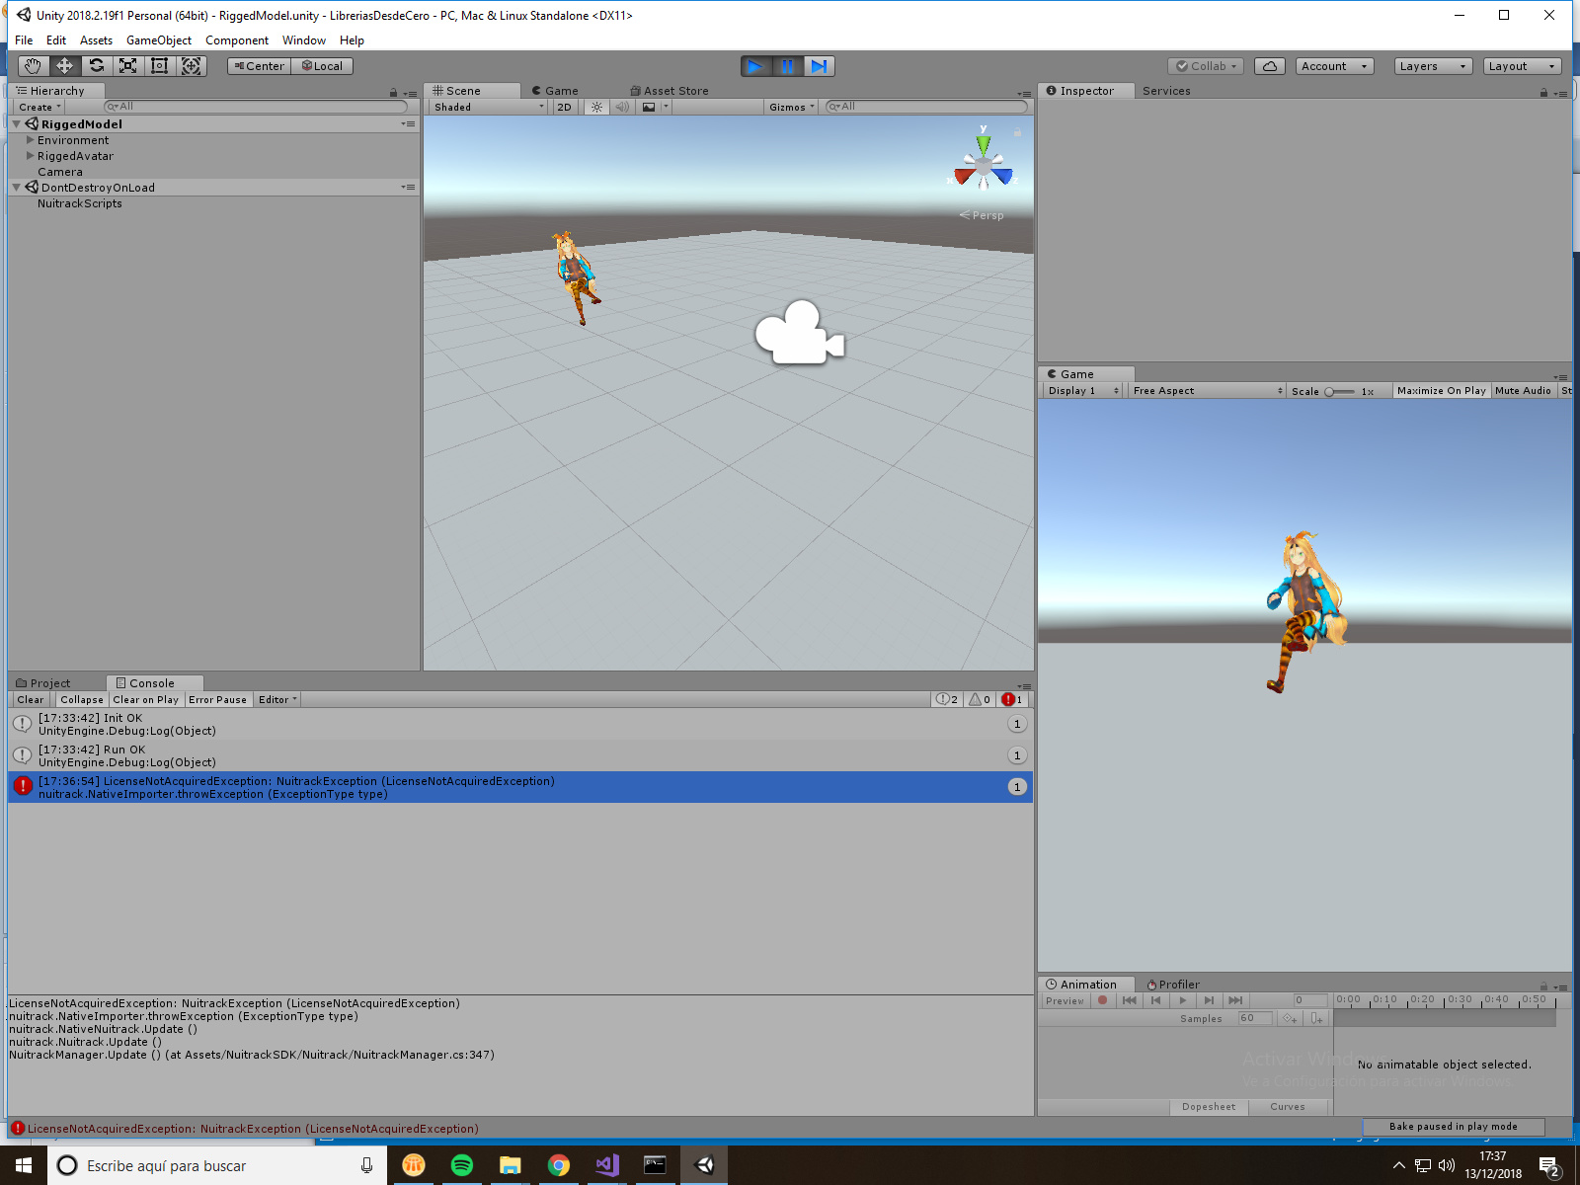Toggle Scene audio speaker icon

point(622,107)
